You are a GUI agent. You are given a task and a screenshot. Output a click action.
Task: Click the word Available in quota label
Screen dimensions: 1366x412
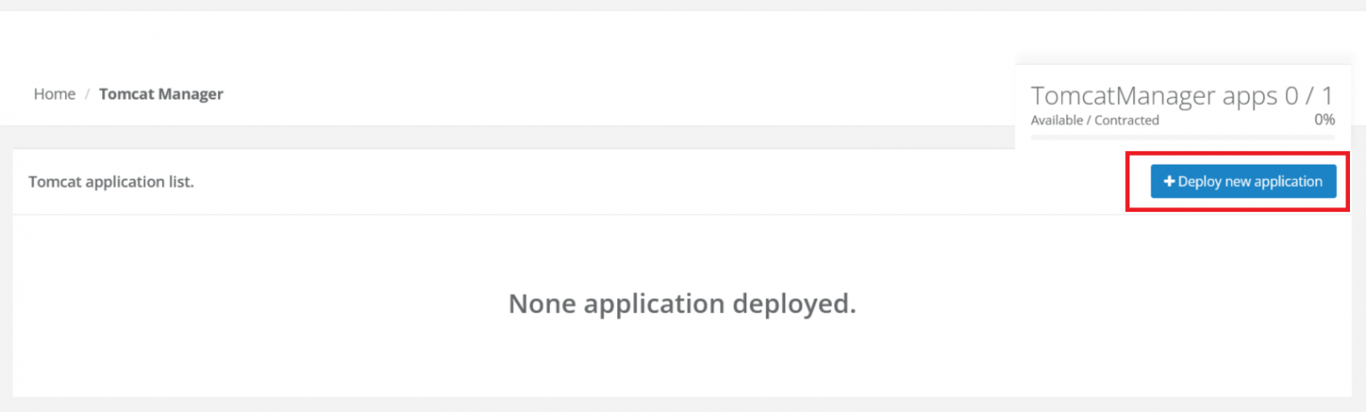point(1057,120)
